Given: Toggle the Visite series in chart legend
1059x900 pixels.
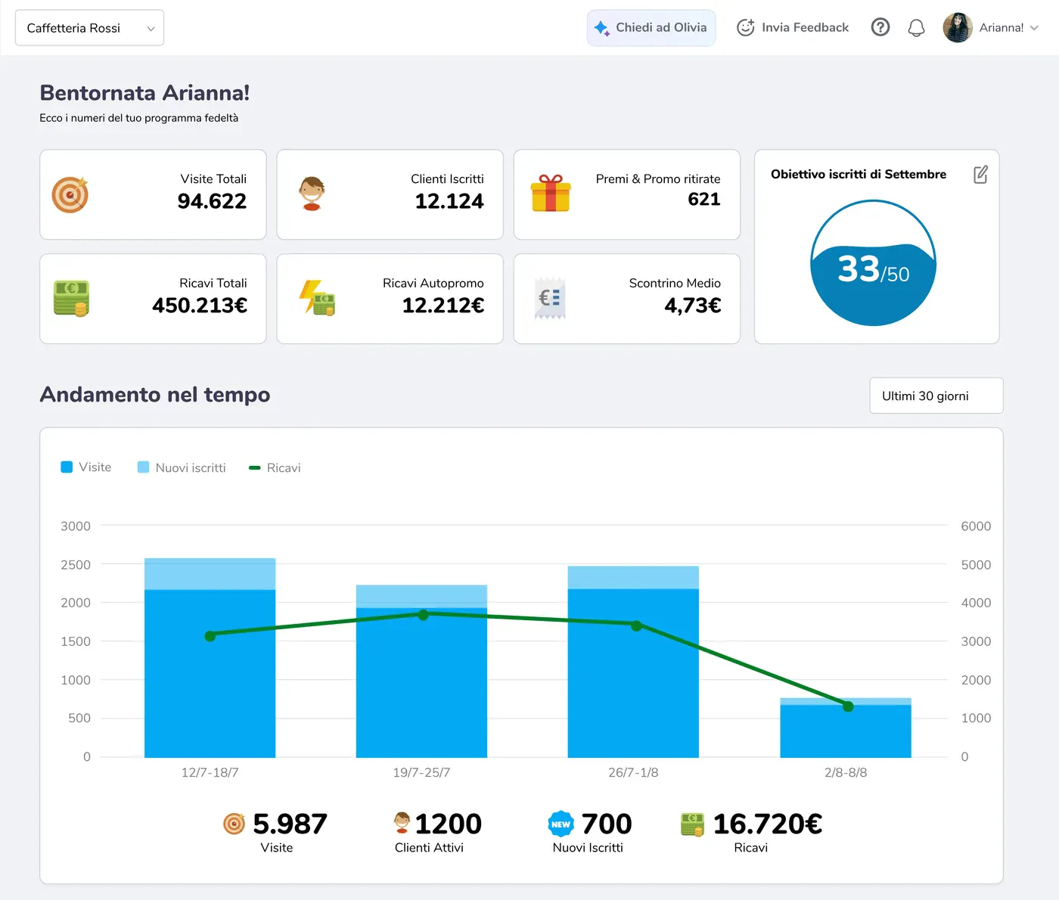Looking at the screenshot, I should tap(86, 467).
